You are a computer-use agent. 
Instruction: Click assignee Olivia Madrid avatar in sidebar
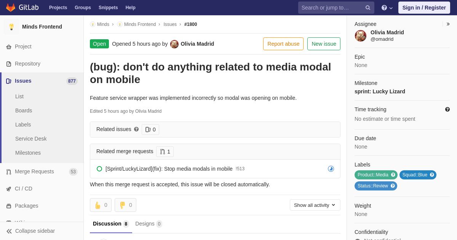click(361, 36)
